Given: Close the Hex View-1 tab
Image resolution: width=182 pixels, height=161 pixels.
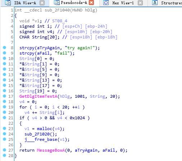Looking at the screenshot, I should (140, 3).
